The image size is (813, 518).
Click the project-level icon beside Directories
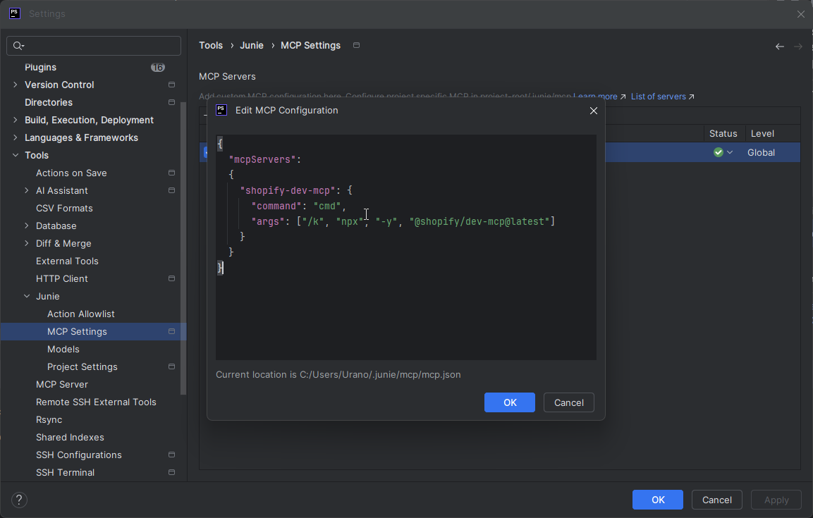(171, 102)
